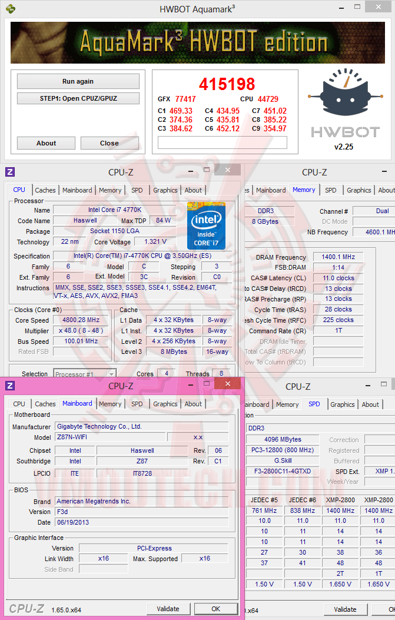Click the Multiplier value x 48.0
This screenshot has height=620, width=395.
click(81, 330)
